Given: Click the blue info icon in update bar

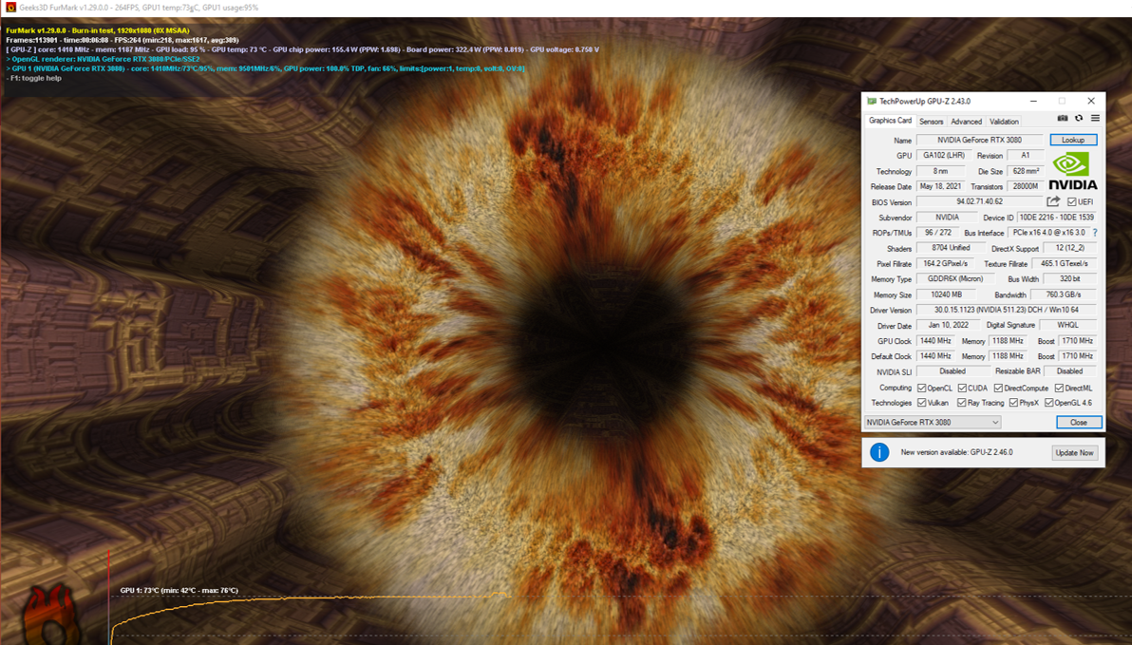Looking at the screenshot, I should click(x=879, y=452).
